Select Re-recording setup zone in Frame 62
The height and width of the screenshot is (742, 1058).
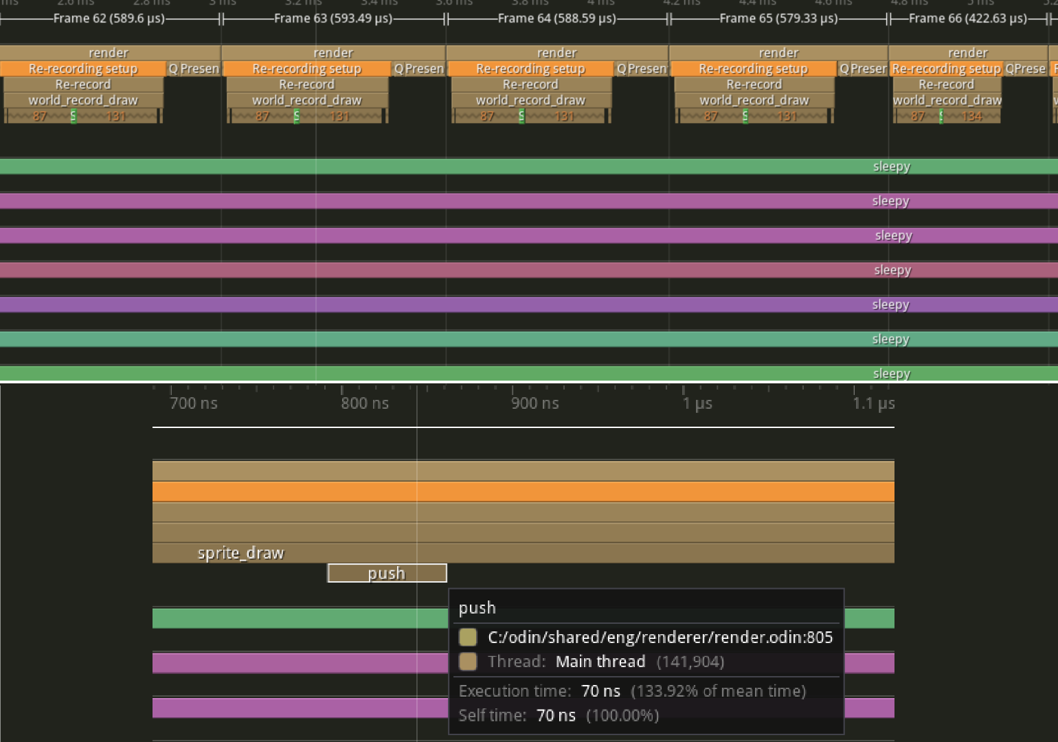pos(83,69)
